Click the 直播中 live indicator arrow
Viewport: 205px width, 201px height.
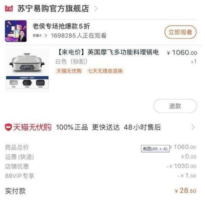[46, 36]
